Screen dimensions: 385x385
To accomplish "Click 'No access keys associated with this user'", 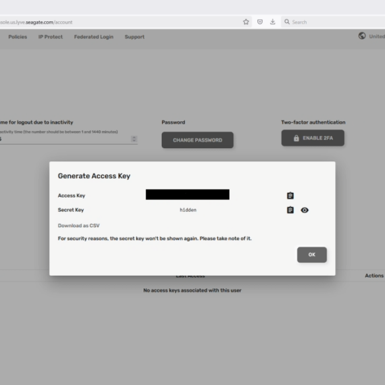I will tap(192, 290).
